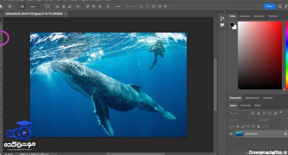The width and height of the screenshot is (288, 155).
Task: Click the 3D rotate mode icon
Action: (141, 6)
